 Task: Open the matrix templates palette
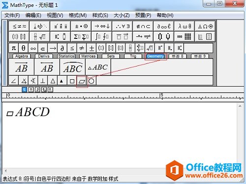(184, 36)
